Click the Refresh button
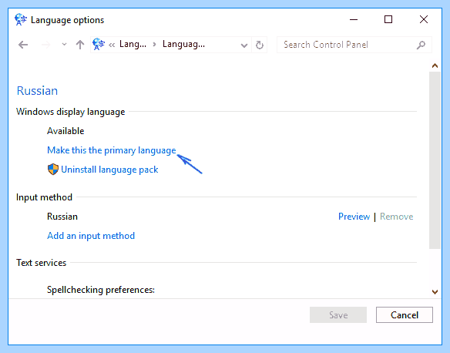450x353 pixels. [260, 45]
